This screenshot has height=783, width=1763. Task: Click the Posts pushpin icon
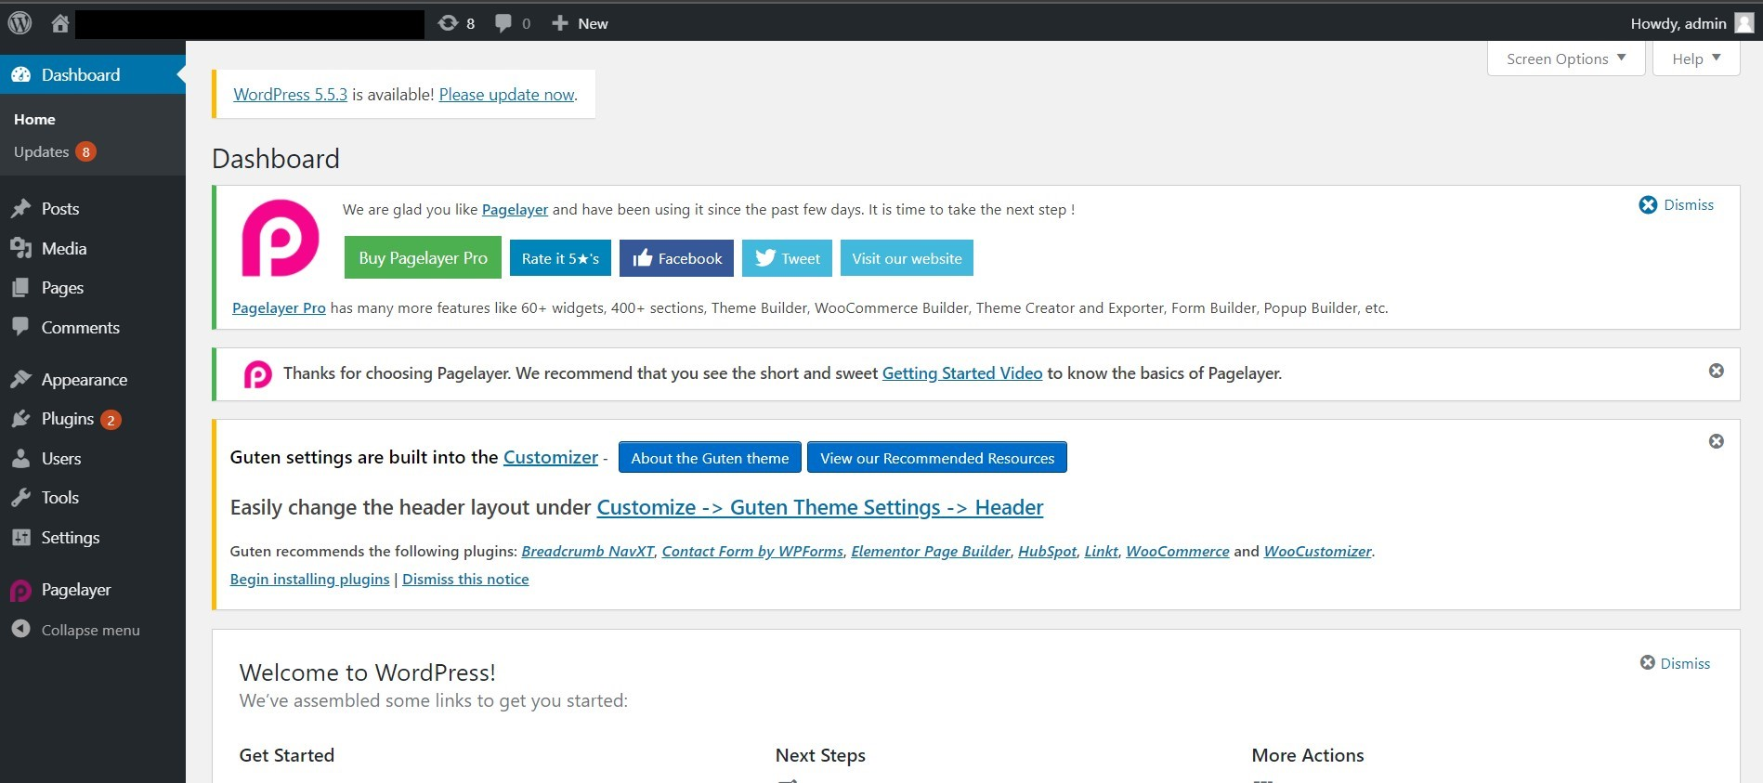tap(20, 209)
